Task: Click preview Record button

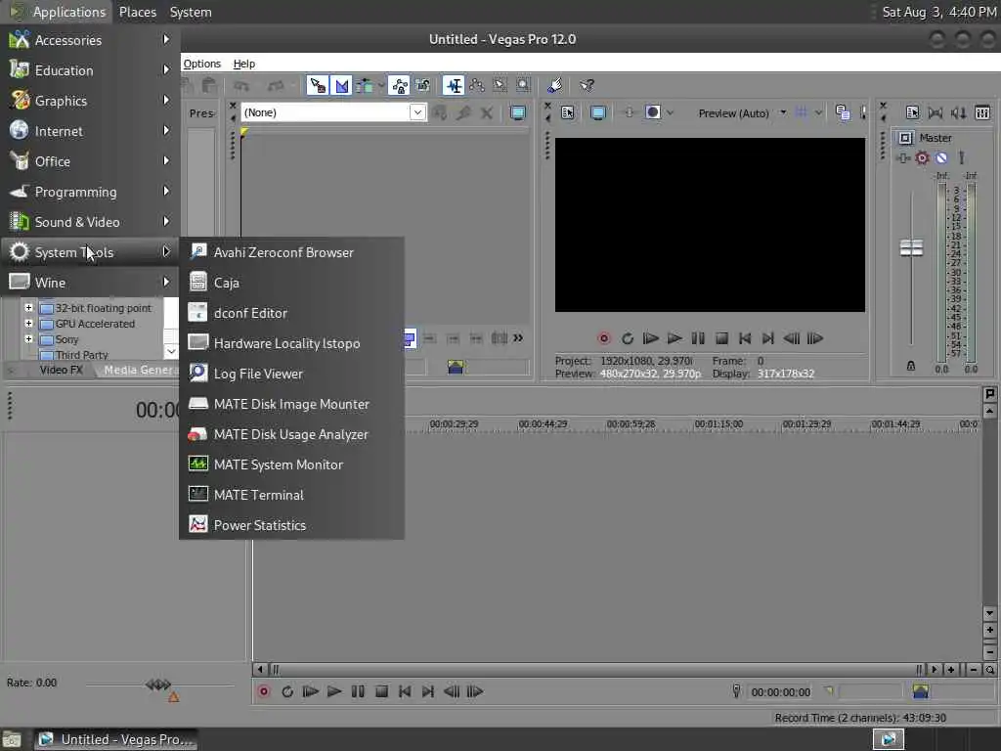Action: [x=604, y=338]
